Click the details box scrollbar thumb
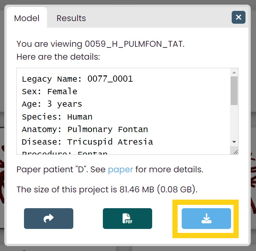The width and height of the screenshot is (256, 251). (234, 91)
